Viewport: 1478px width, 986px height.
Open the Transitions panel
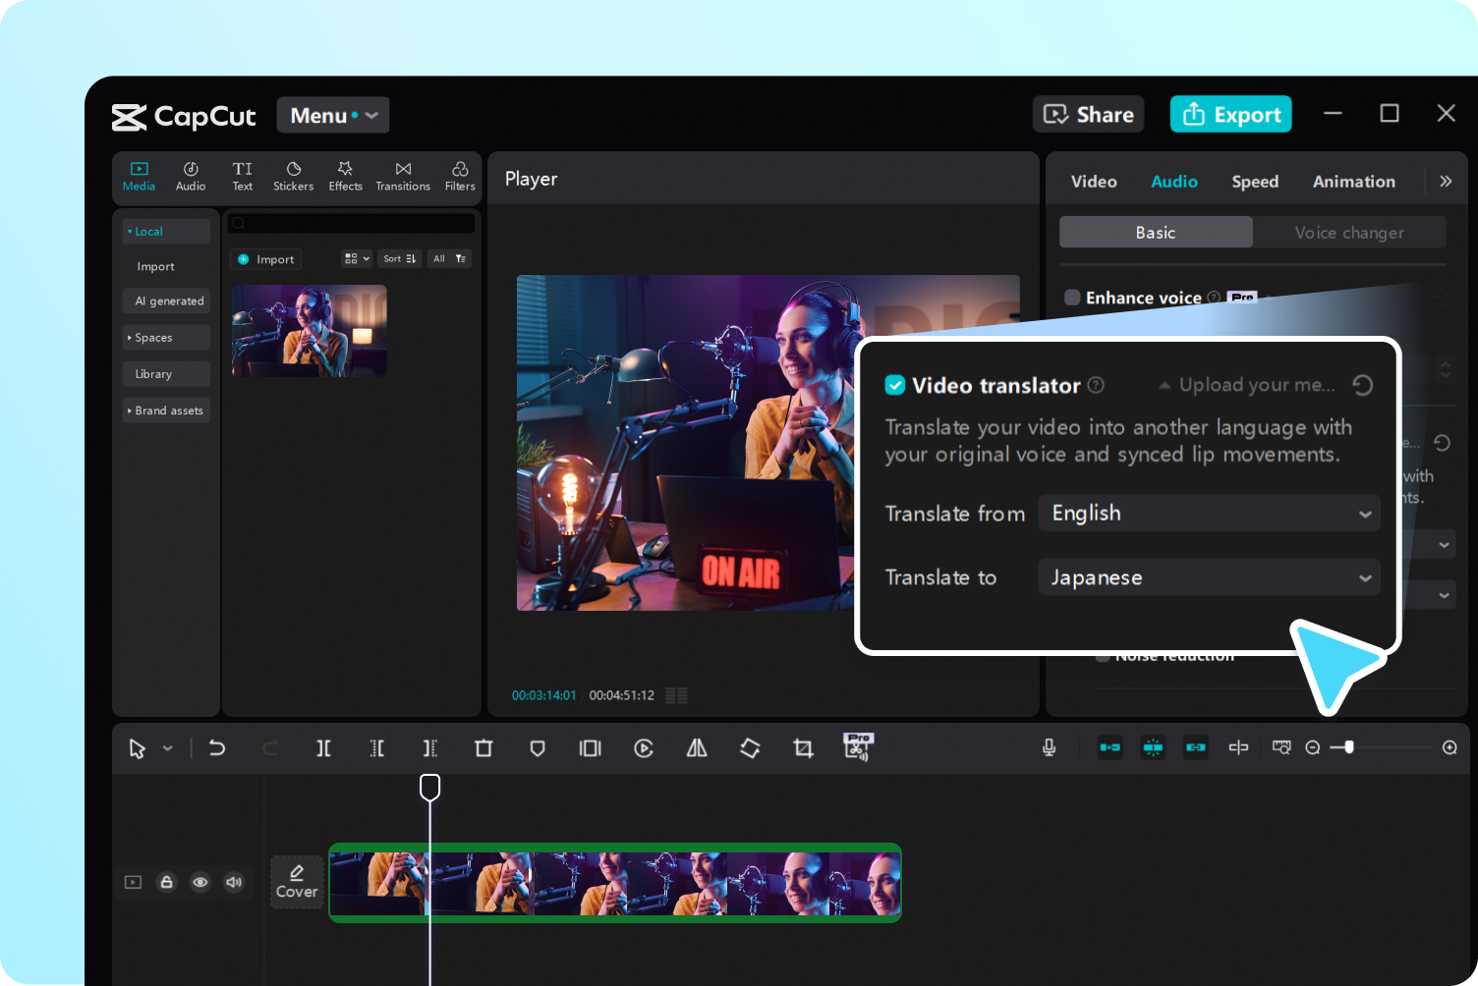402,176
